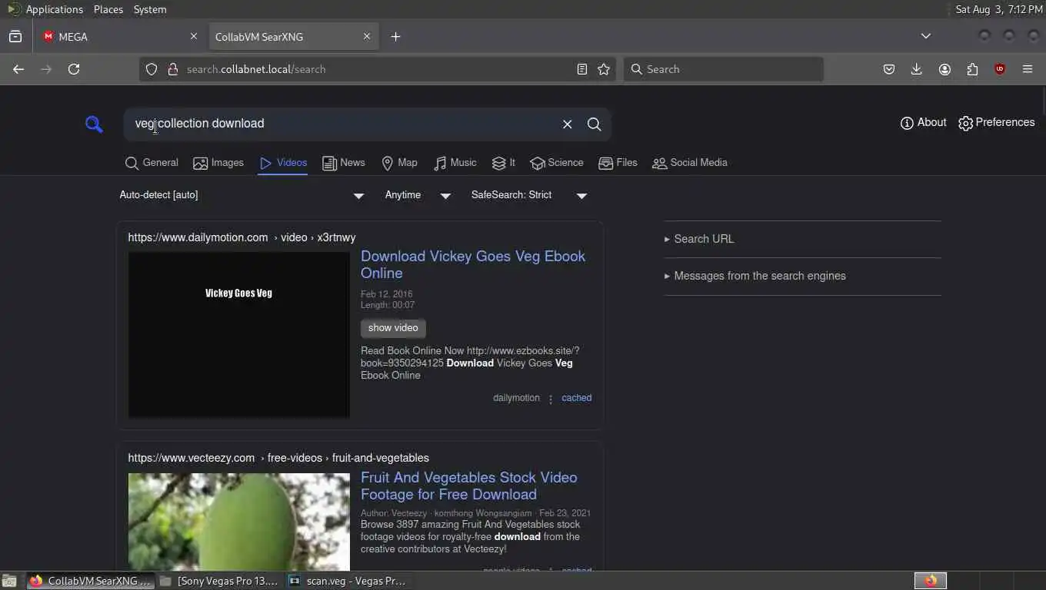Open Pocket save icon in toolbar
Image resolution: width=1046 pixels, height=590 pixels.
(889, 69)
